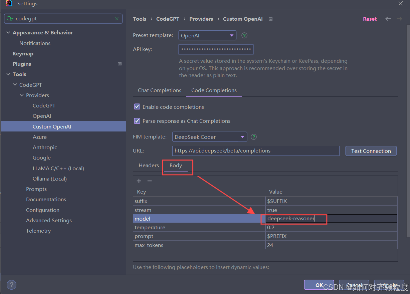410x294 pixels.
Task: Collapse the CodeGPT tree node
Action: click(x=15, y=85)
